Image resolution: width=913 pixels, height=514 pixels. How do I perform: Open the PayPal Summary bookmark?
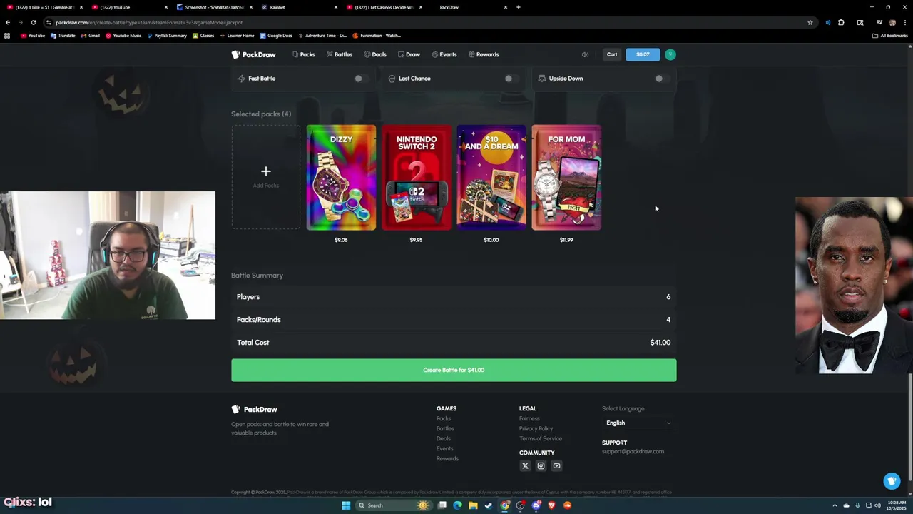(167, 35)
